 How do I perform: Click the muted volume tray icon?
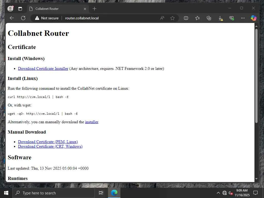(230, 193)
